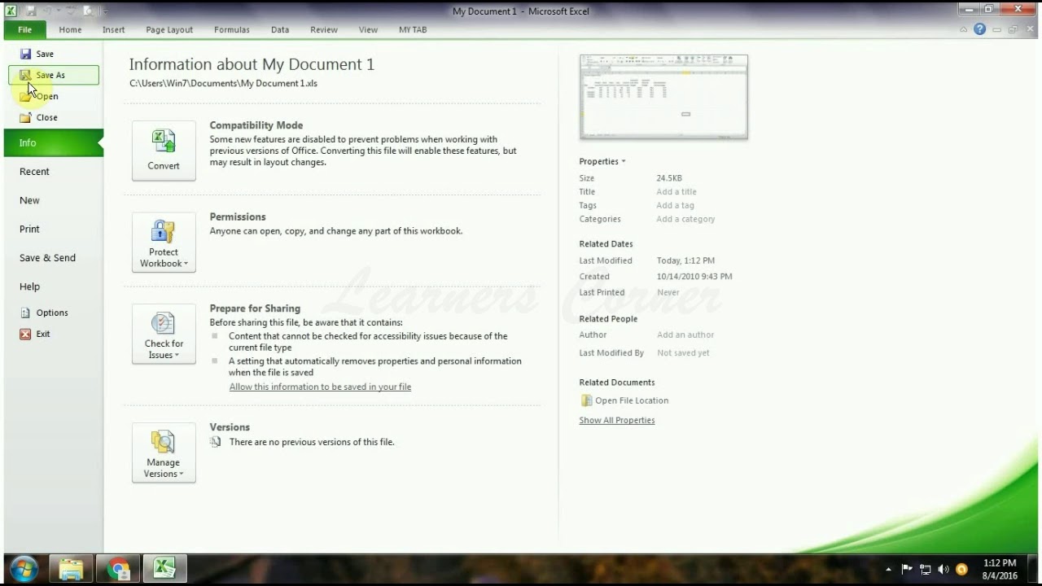Click the Excel application icon in title bar

coord(11,11)
